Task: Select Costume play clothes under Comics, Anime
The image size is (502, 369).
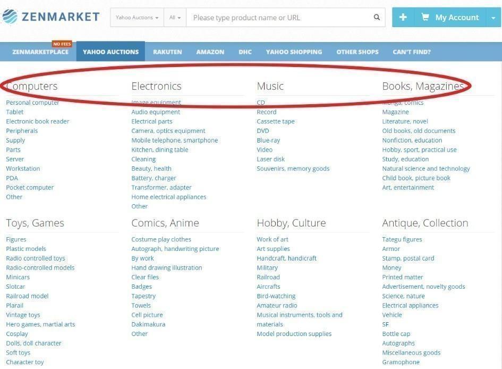Action: point(161,239)
